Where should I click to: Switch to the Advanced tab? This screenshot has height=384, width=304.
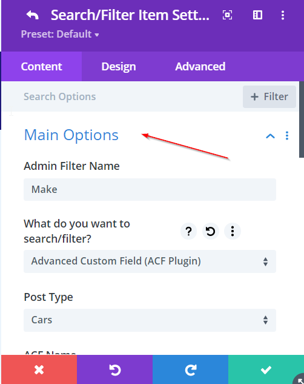tap(200, 66)
